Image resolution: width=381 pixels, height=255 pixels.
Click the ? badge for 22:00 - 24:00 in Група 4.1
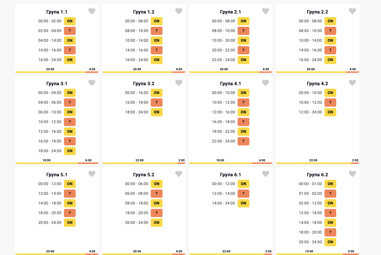[x=243, y=141]
